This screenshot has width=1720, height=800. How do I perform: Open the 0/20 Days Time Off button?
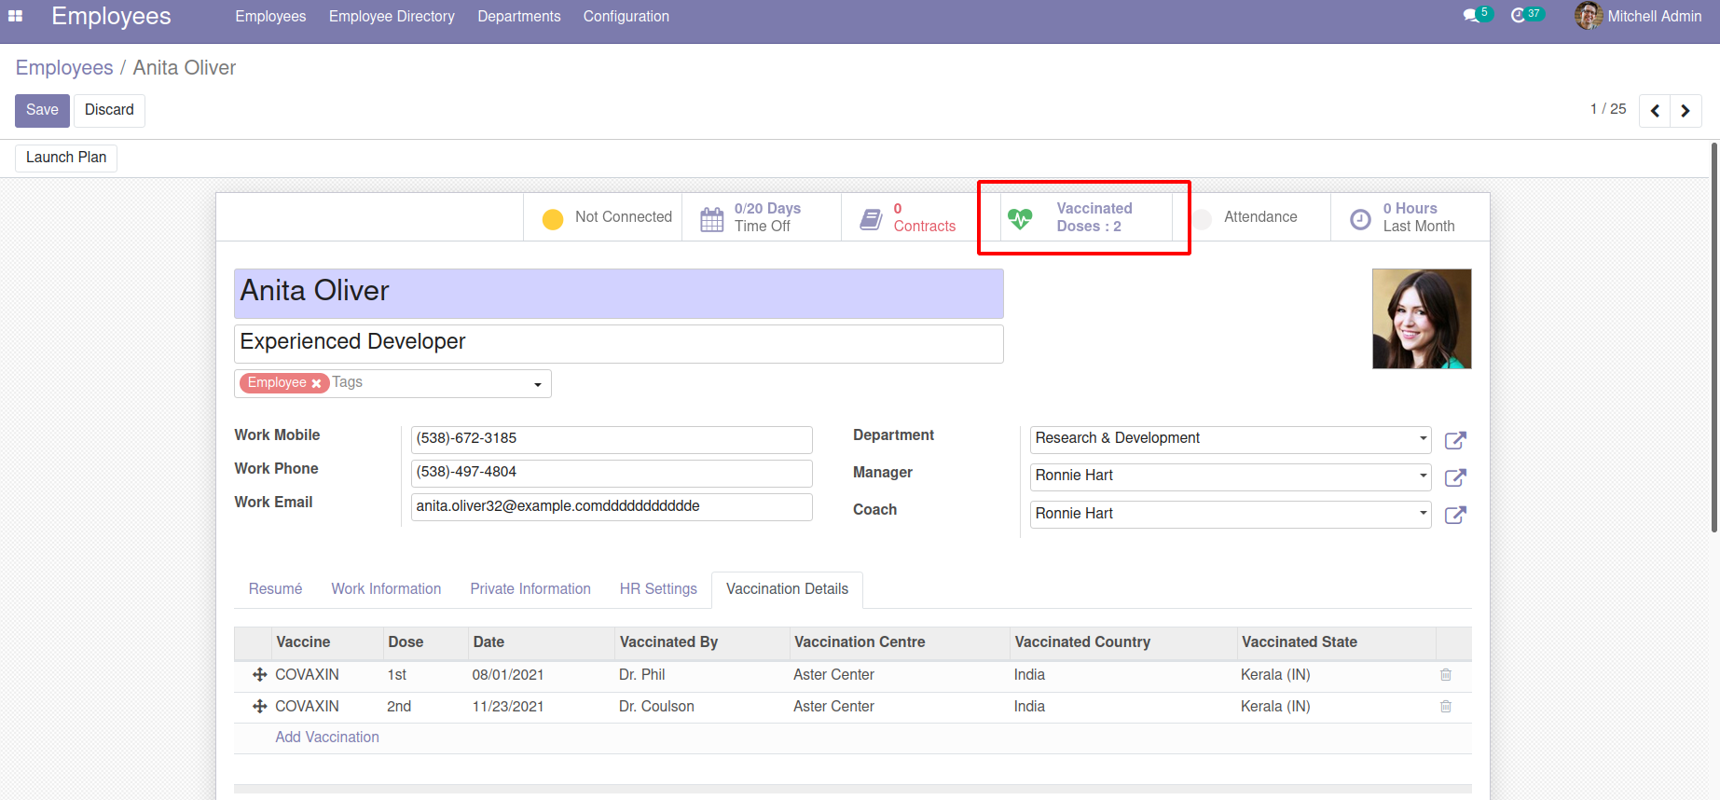point(762,217)
